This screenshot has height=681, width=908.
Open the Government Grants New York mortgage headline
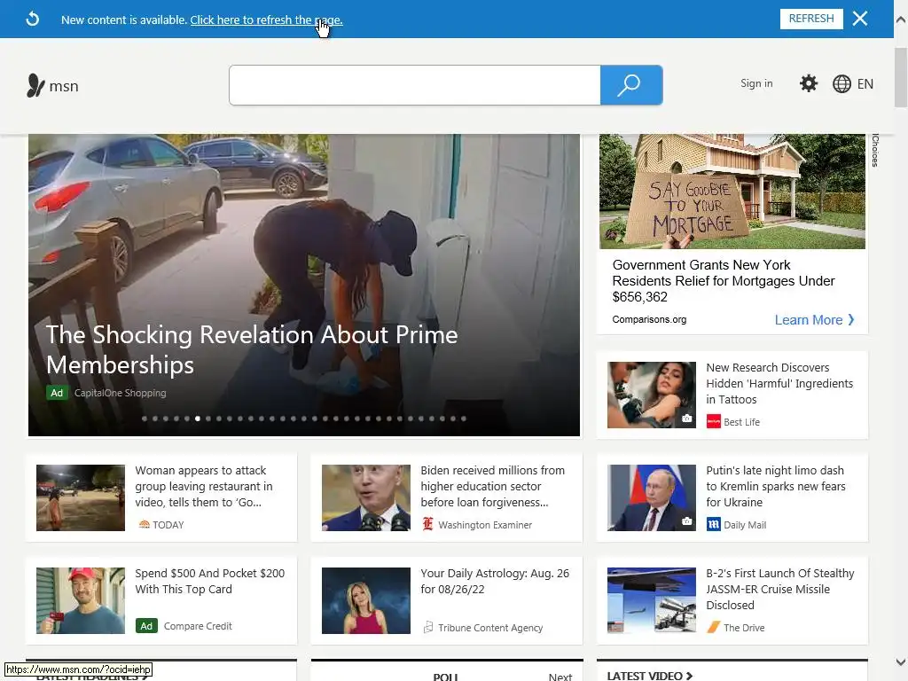coord(724,281)
